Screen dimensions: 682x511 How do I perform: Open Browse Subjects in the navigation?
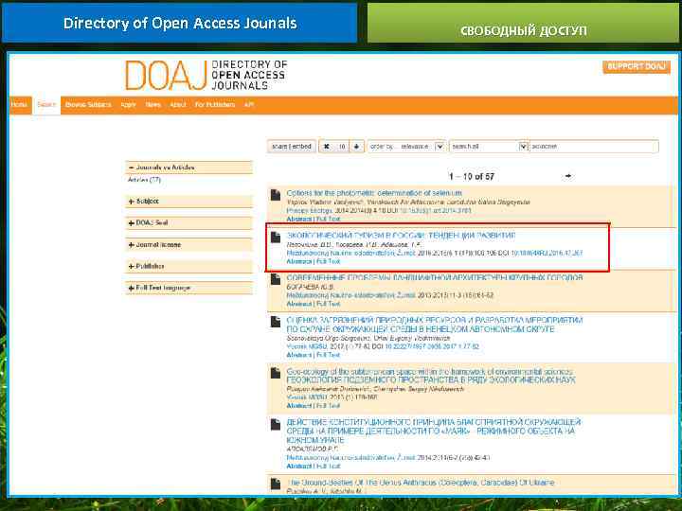(88, 105)
